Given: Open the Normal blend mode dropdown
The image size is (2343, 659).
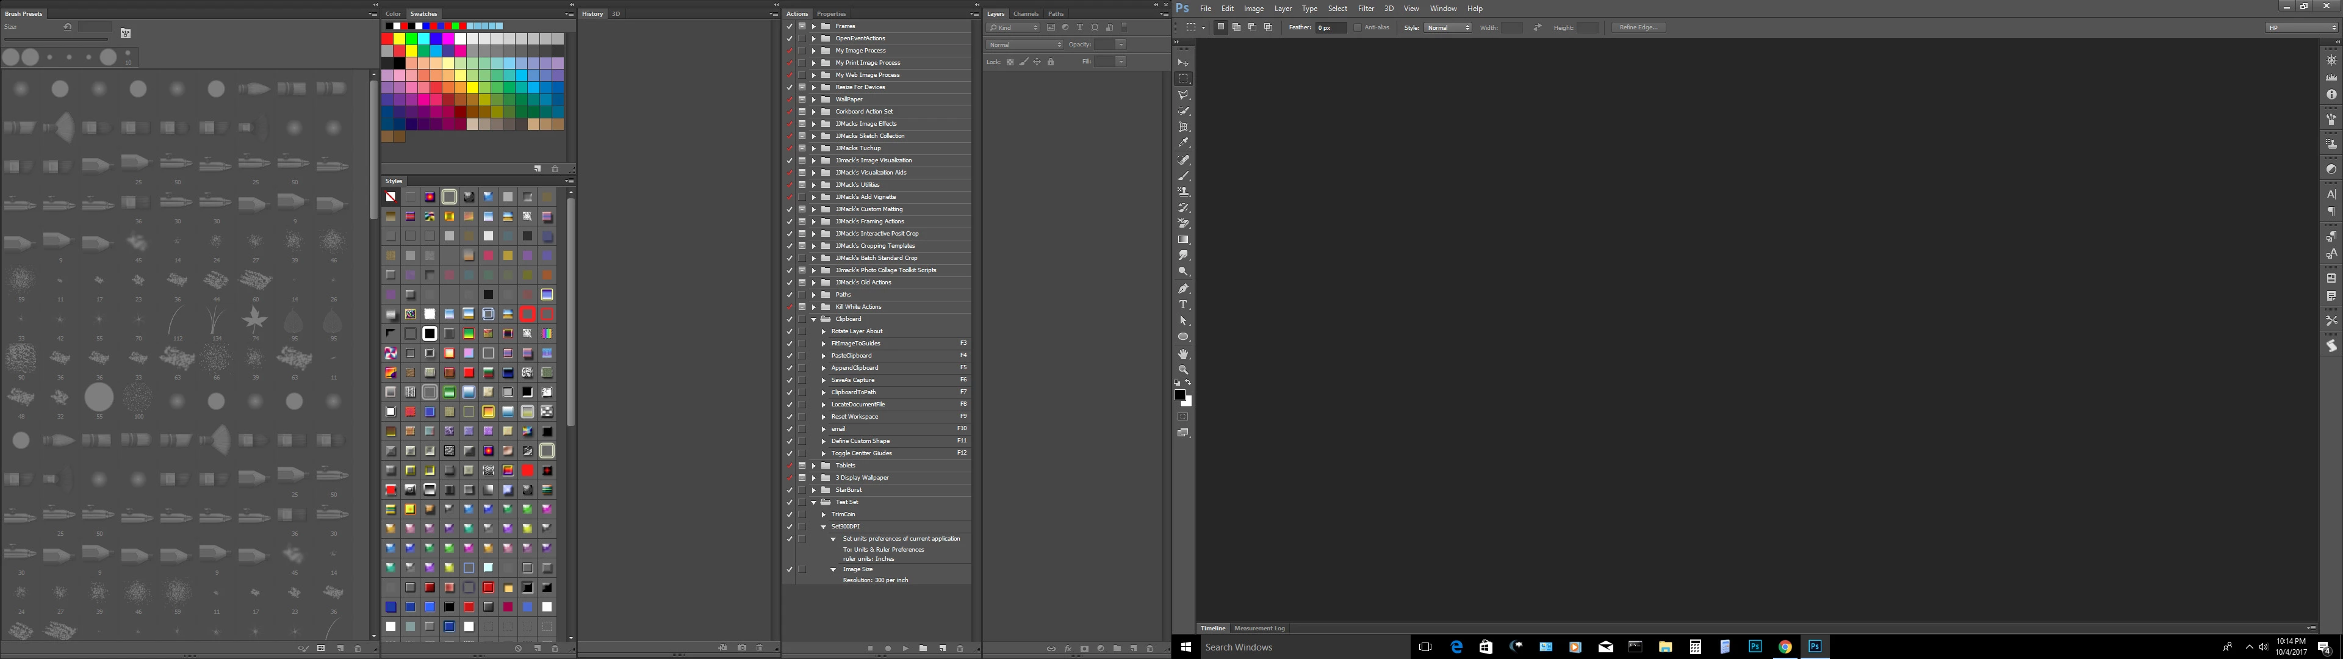Looking at the screenshot, I should click(1025, 45).
